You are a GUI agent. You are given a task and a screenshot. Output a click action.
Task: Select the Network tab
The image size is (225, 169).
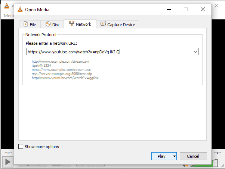(x=80, y=24)
